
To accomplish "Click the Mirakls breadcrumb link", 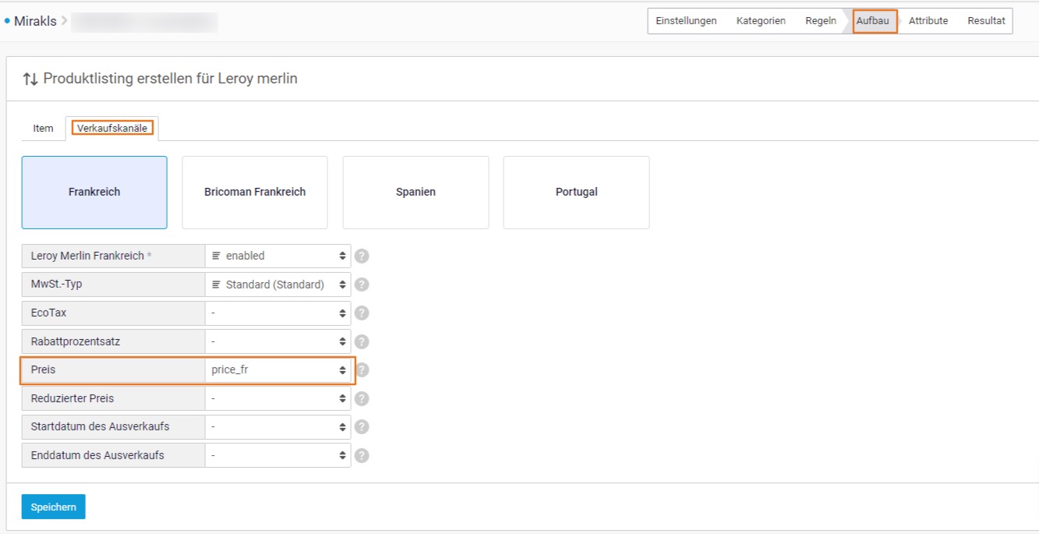I will 35,21.
